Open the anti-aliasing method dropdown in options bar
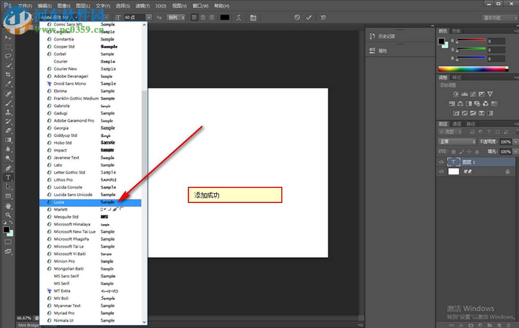The image size is (519, 328). [x=176, y=17]
